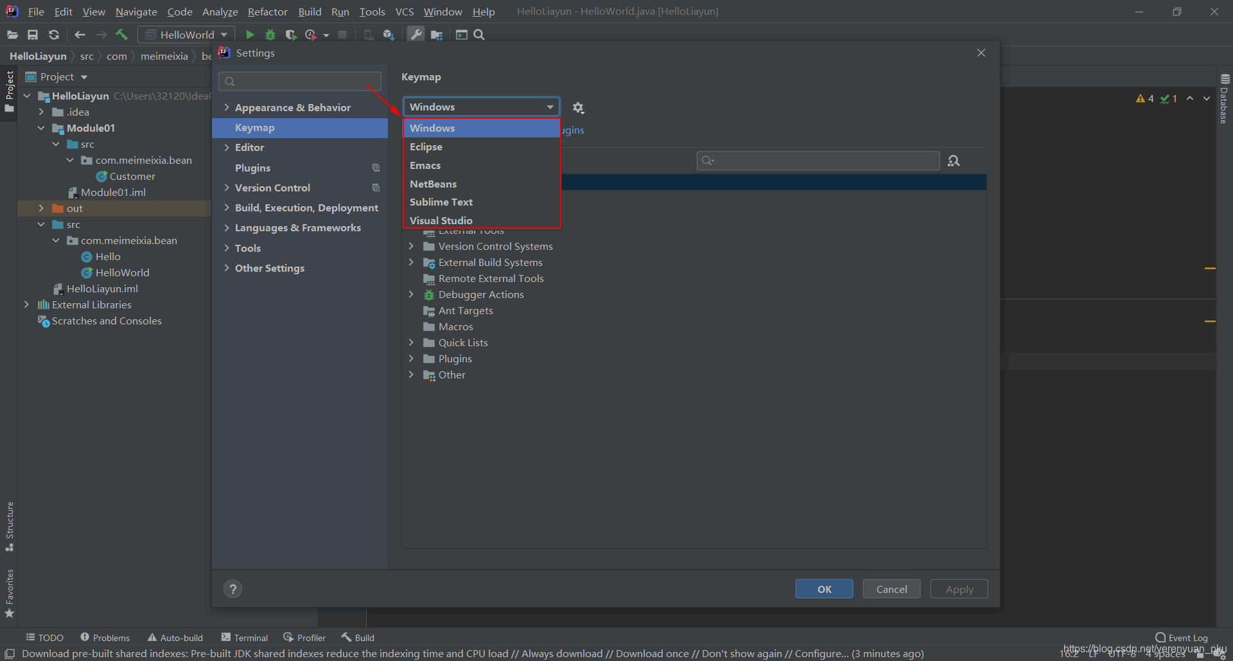Image resolution: width=1233 pixels, height=661 pixels.
Task: Open the Problems tool window tab
Action: (x=105, y=637)
